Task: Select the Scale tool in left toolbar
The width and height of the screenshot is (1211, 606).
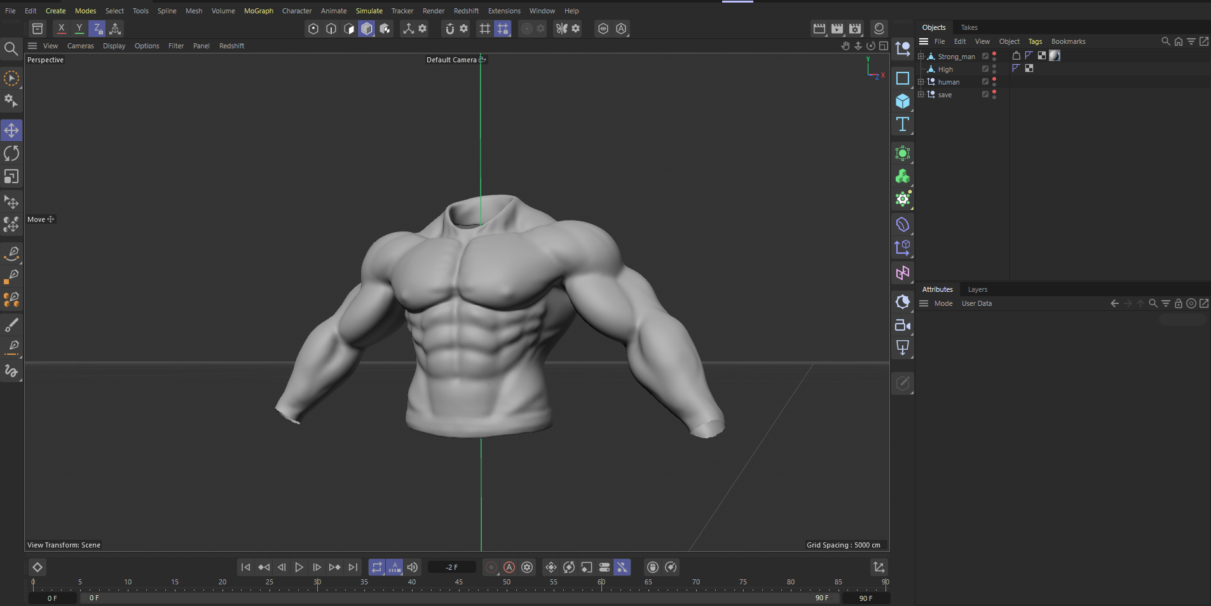Action: click(x=11, y=176)
